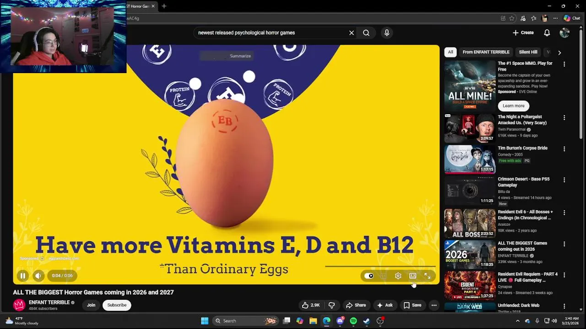Show hidden system tray icons chevron
586x329 pixels.
[x=518, y=321]
